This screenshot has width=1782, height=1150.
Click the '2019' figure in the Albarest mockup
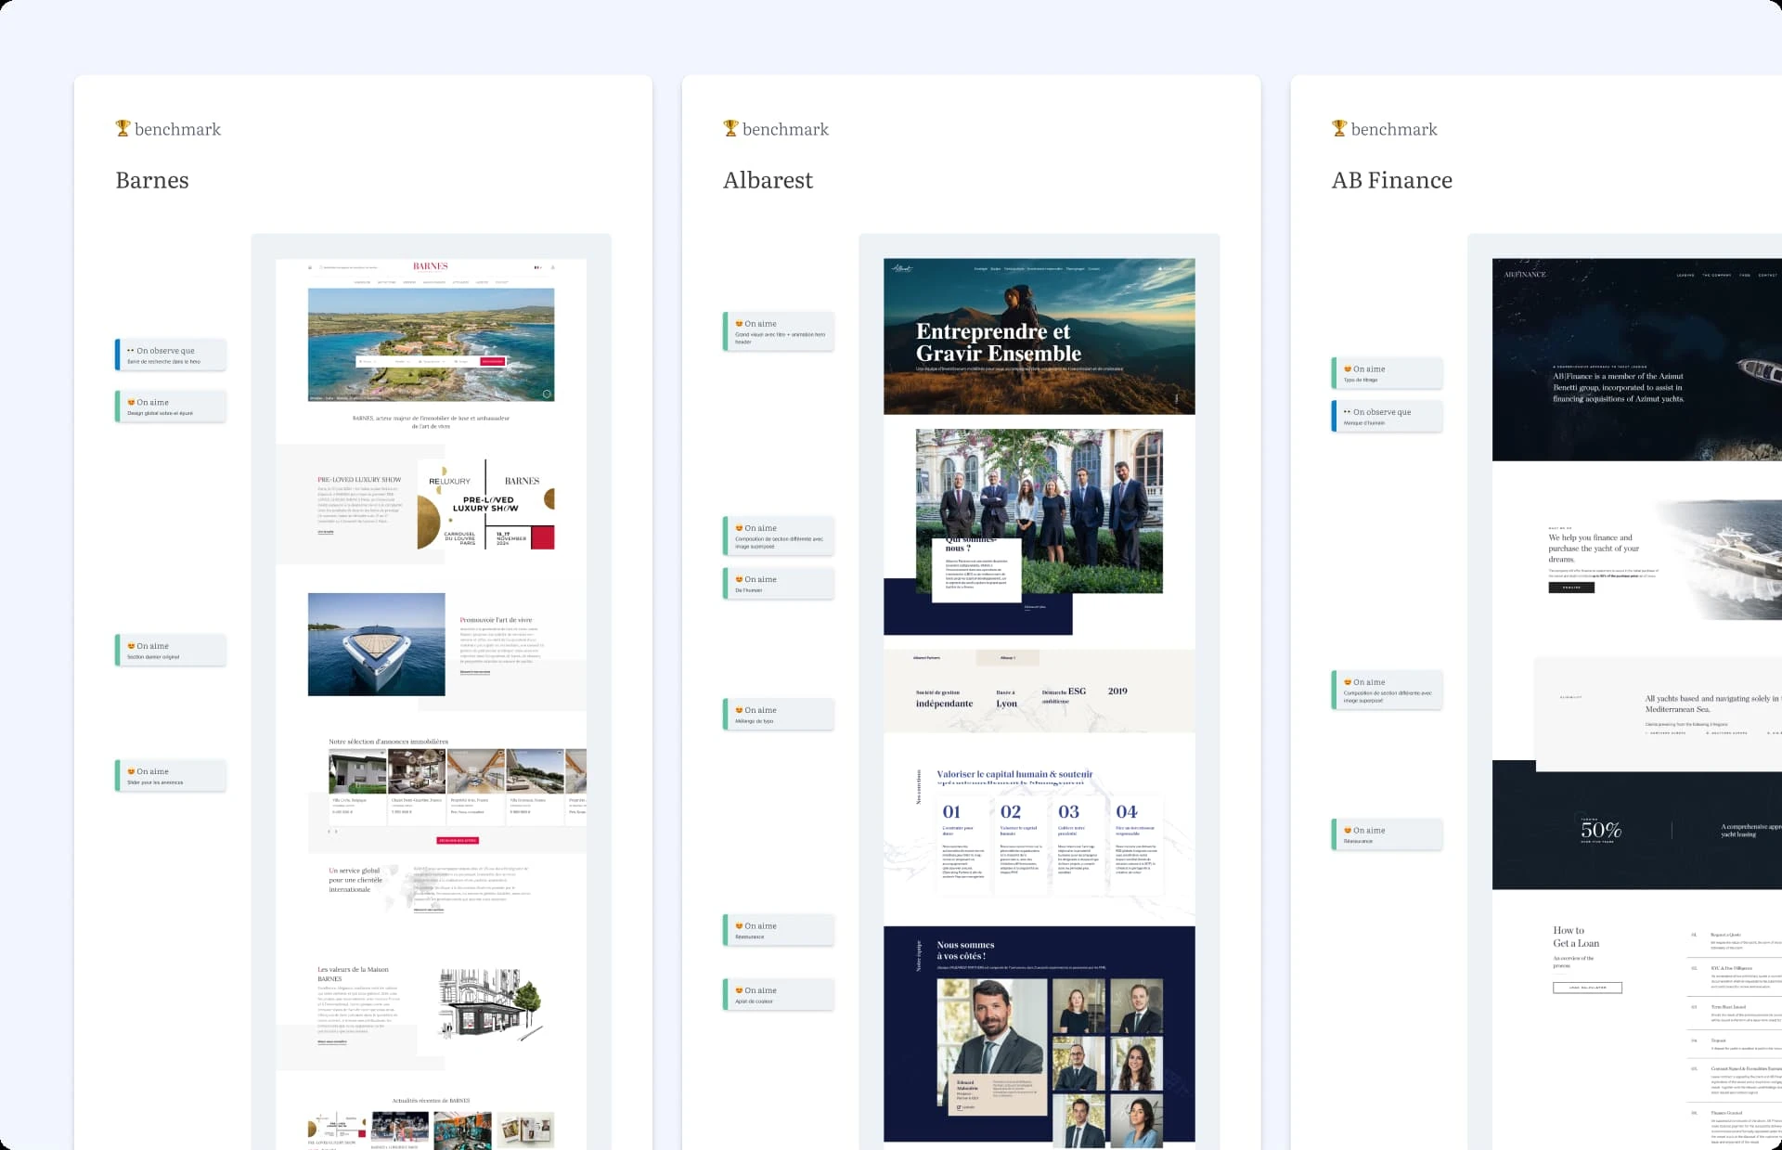coord(1117,691)
